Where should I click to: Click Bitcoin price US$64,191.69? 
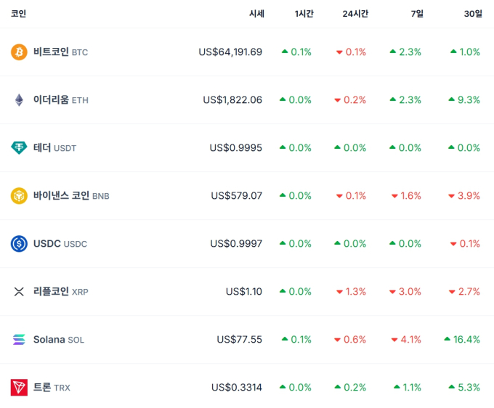[230, 52]
